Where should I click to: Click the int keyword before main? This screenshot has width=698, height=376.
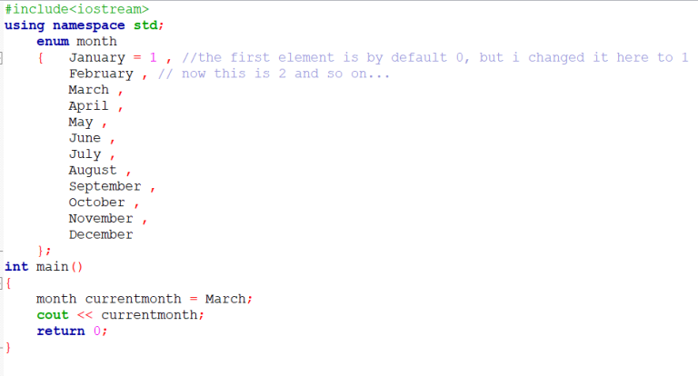[16, 266]
